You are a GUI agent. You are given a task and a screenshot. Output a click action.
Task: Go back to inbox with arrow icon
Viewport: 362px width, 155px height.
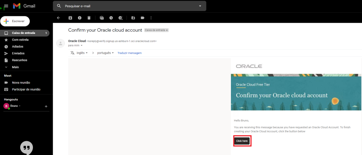(x=58, y=18)
